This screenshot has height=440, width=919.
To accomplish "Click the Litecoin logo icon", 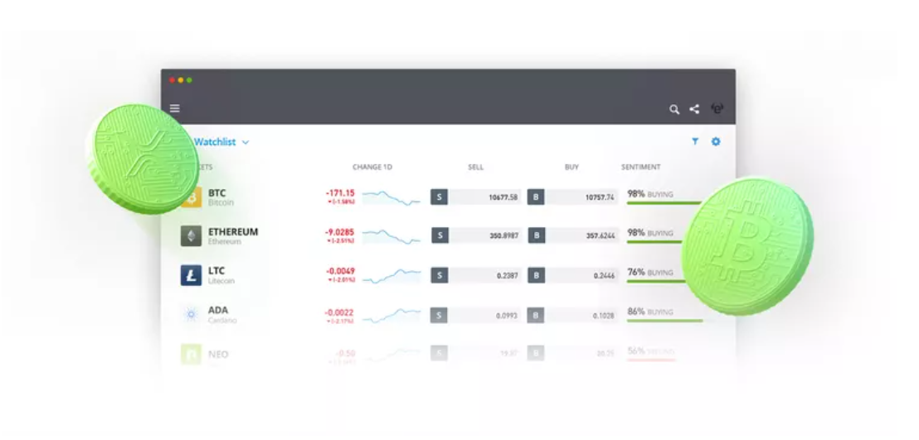I will [191, 275].
